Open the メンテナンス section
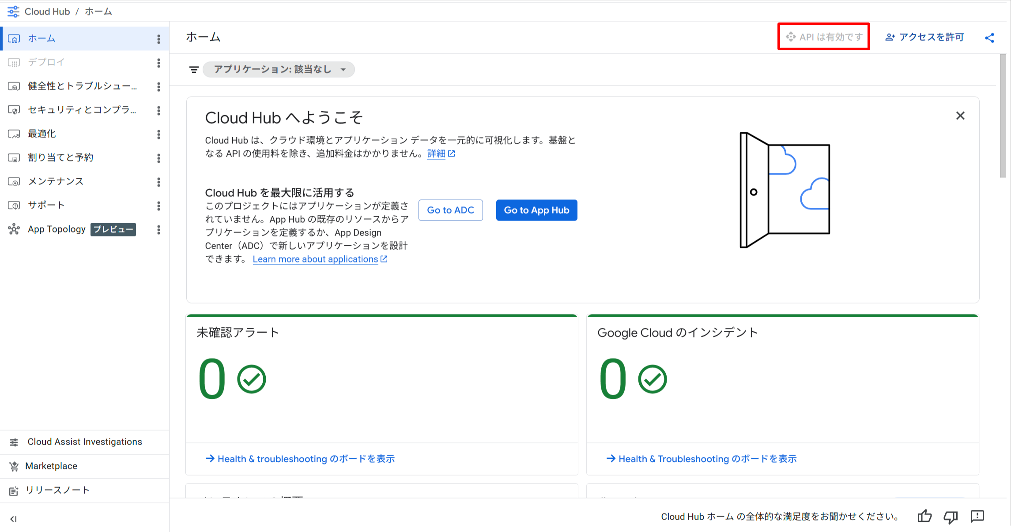Screen dimensions: 1011x532 tap(55, 181)
